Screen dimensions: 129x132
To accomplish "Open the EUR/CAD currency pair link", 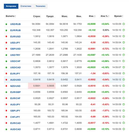I will [x=15, y=123].
